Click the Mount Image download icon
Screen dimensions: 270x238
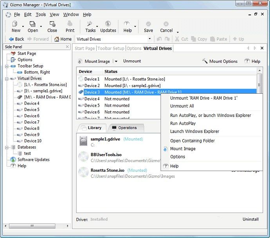click(80, 61)
